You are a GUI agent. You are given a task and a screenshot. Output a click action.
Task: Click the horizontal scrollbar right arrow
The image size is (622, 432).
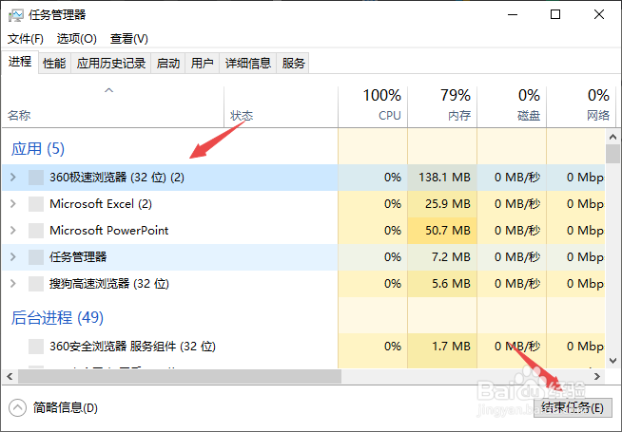[597, 377]
